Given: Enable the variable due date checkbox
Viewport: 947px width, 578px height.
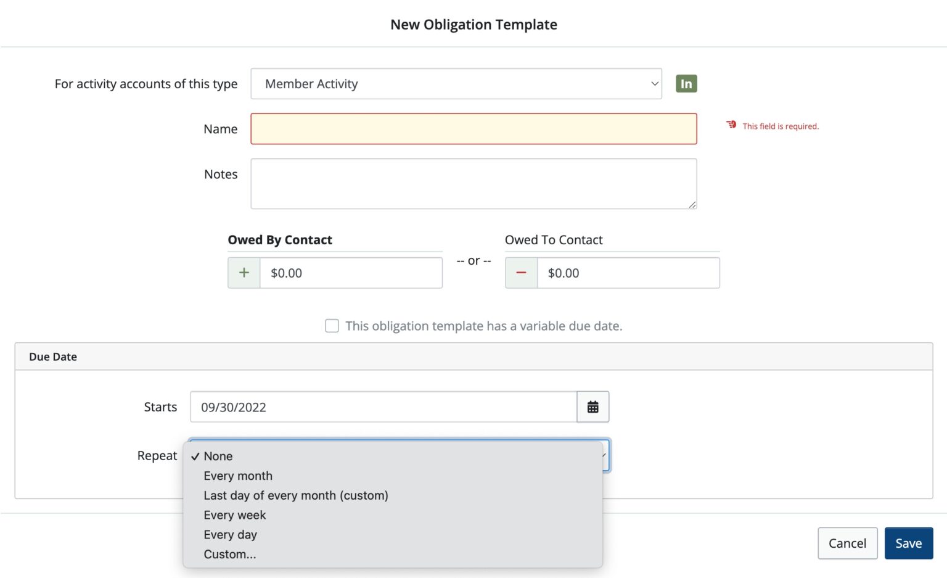Looking at the screenshot, I should coord(332,326).
